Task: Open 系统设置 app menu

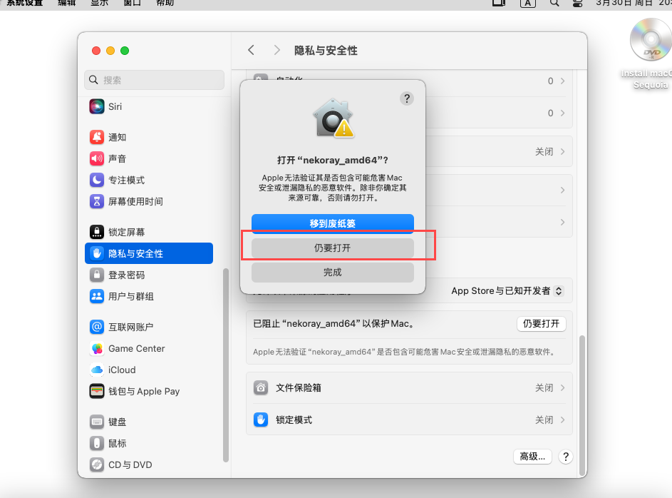Action: tap(25, 3)
